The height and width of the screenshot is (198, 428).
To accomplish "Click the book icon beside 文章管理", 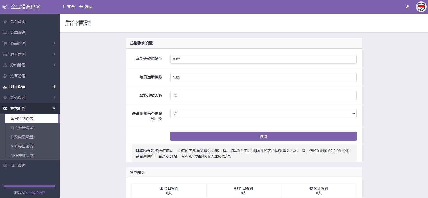I will coord(5,76).
